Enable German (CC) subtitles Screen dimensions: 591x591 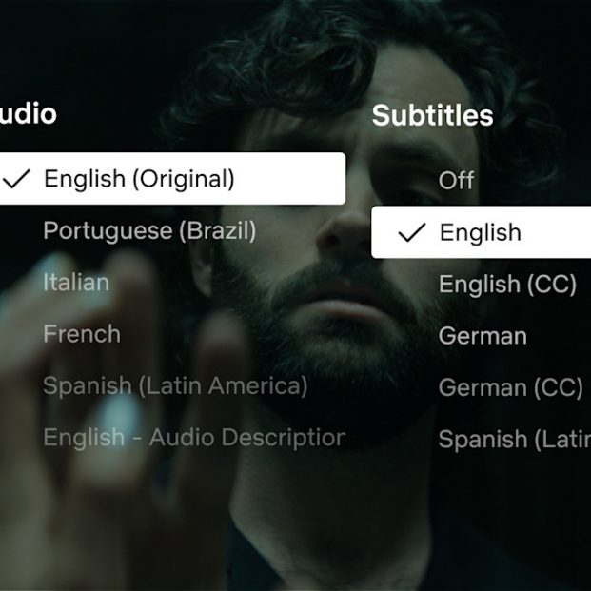pos(510,388)
